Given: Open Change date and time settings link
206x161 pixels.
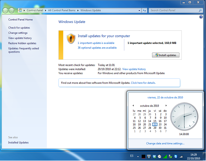Looking at the screenshot, I should coord(165,143).
